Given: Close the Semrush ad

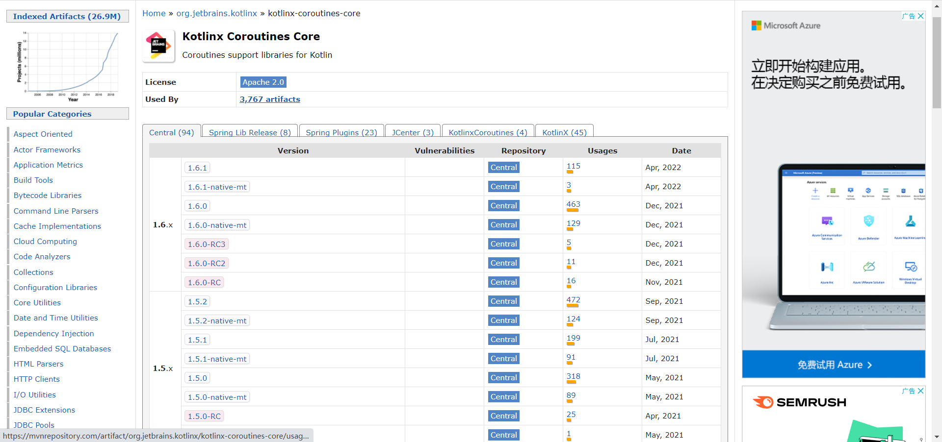Looking at the screenshot, I should pos(921,391).
